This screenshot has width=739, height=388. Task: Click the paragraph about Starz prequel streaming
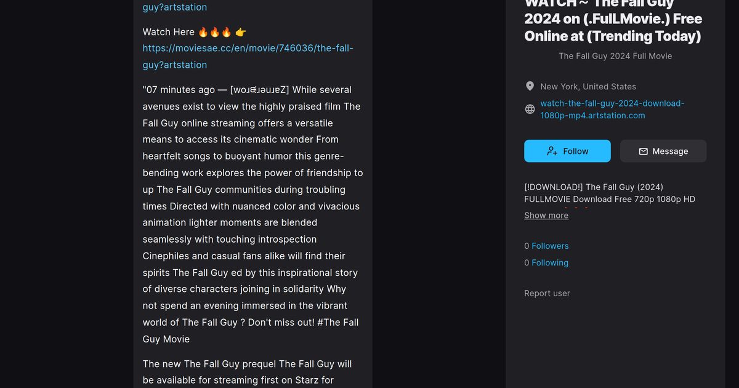pos(247,372)
